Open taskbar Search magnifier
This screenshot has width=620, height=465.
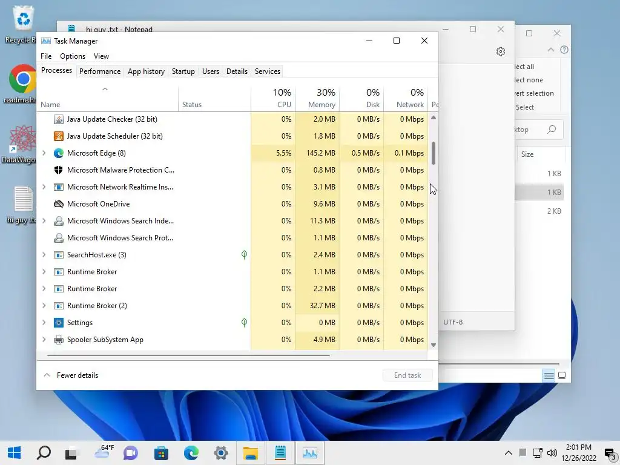(x=44, y=453)
